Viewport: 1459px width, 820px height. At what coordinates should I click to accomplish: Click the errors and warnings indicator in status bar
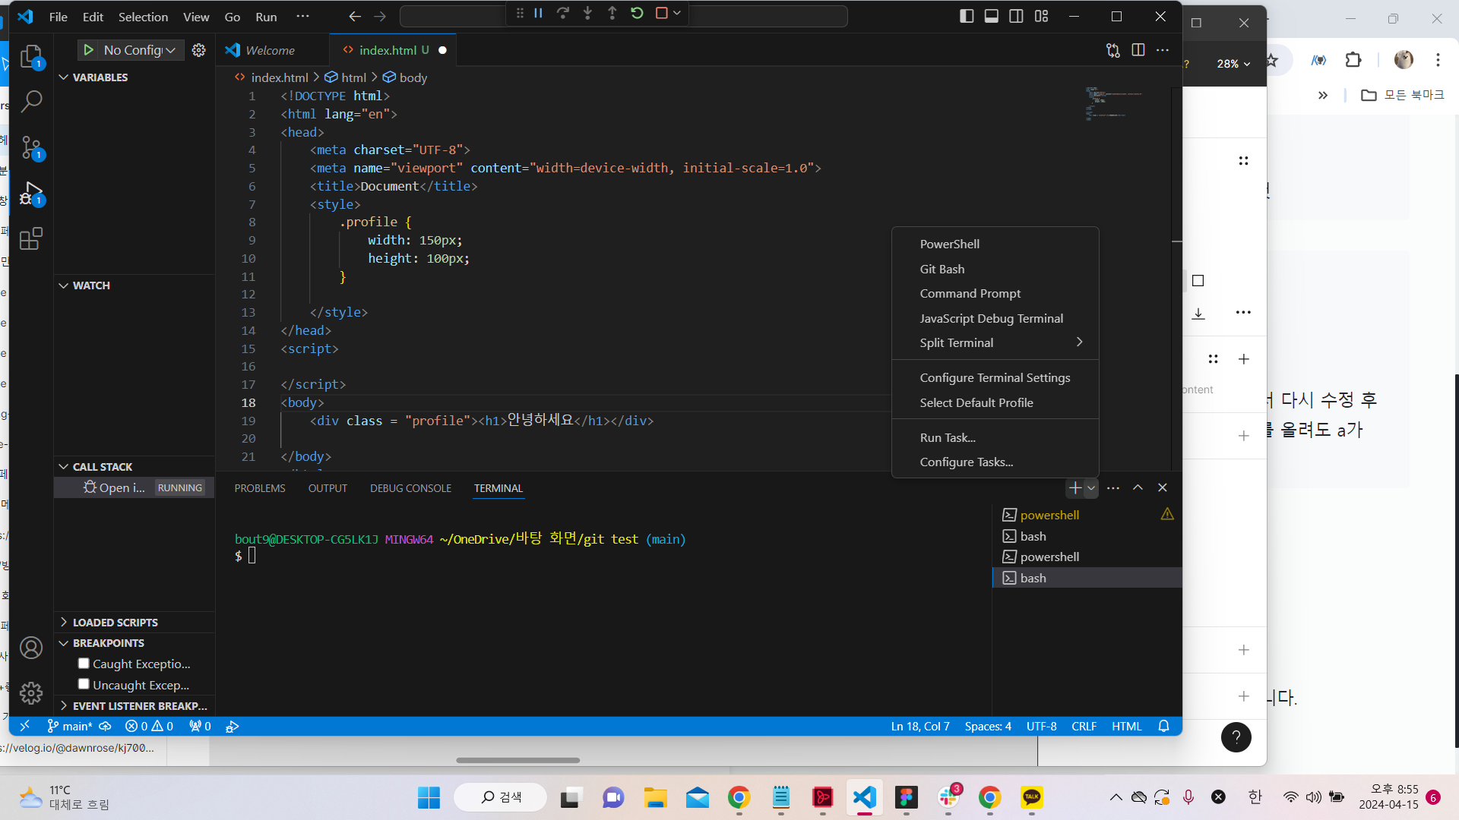[x=149, y=726]
